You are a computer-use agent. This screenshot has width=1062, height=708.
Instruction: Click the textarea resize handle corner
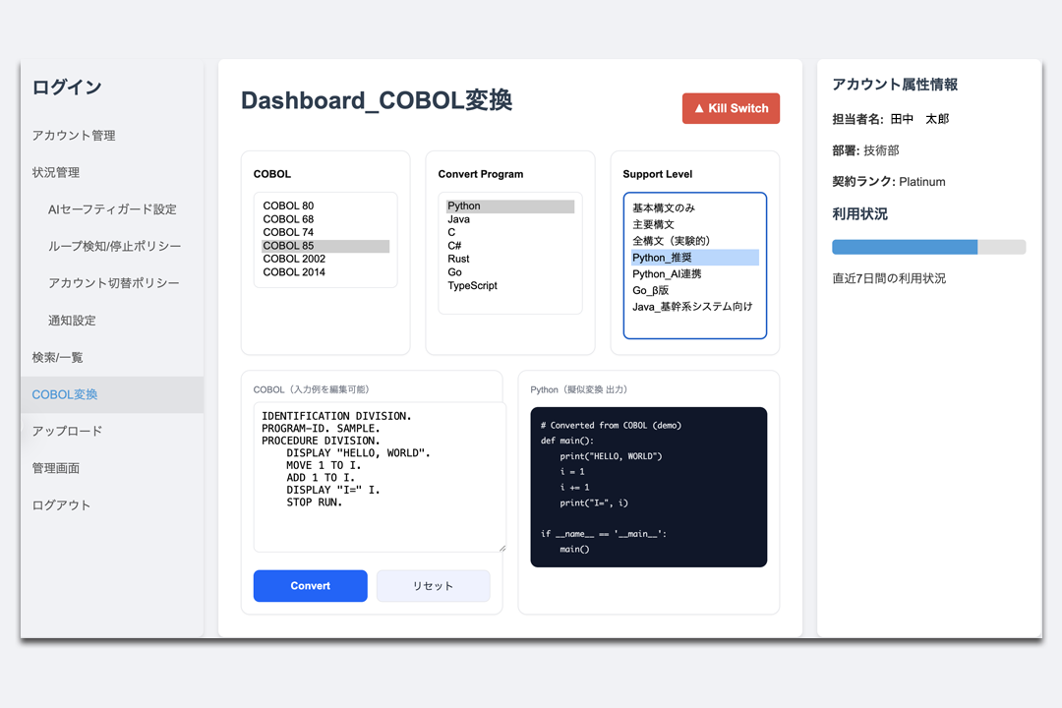pyautogui.click(x=501, y=548)
